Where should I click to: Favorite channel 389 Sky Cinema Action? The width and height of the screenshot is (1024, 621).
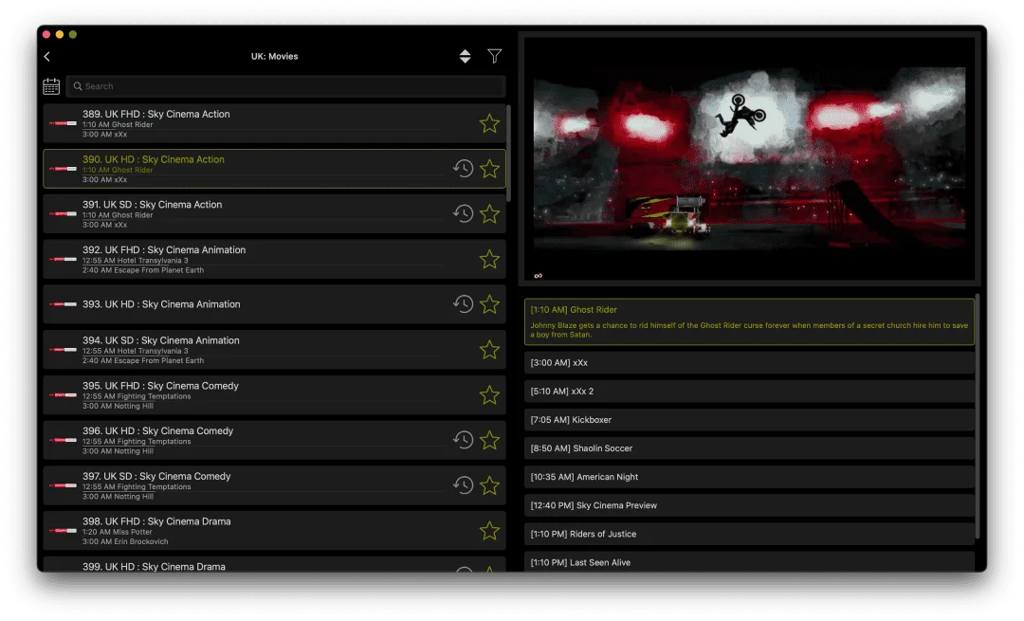489,123
